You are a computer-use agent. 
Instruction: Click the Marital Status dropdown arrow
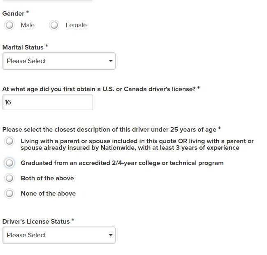111,61
